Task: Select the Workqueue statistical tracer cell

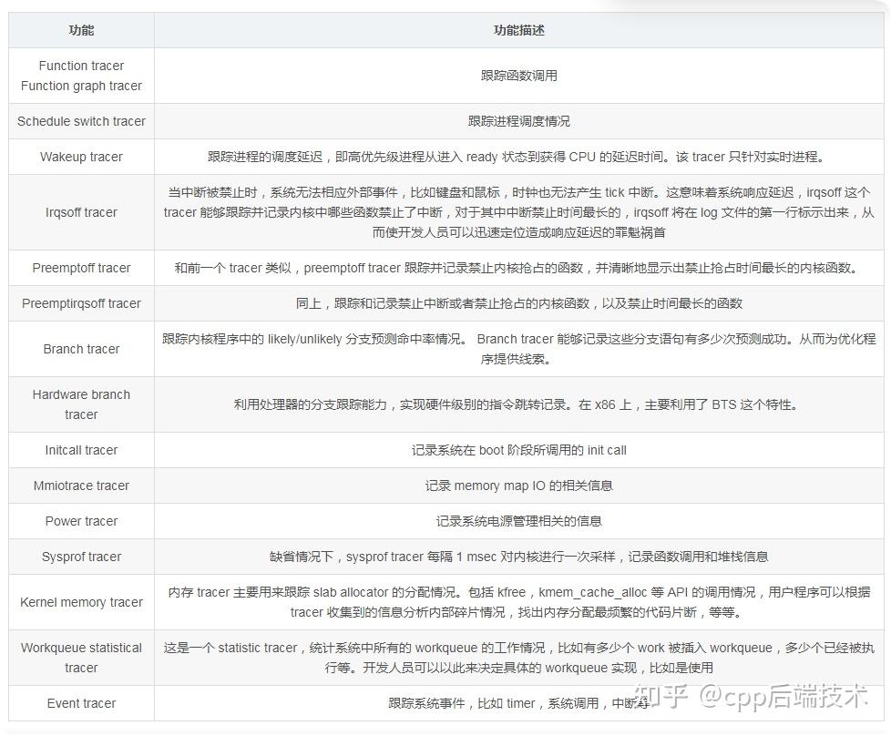Action: [80, 657]
